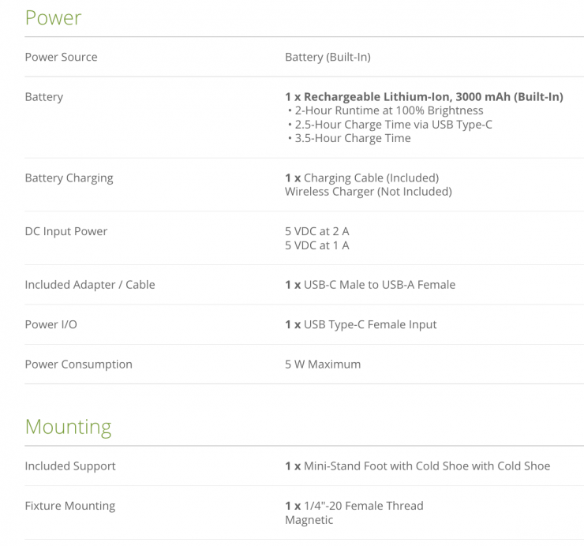
Task: Click the "USB Type-C Female Input" value
Action: [370, 324]
